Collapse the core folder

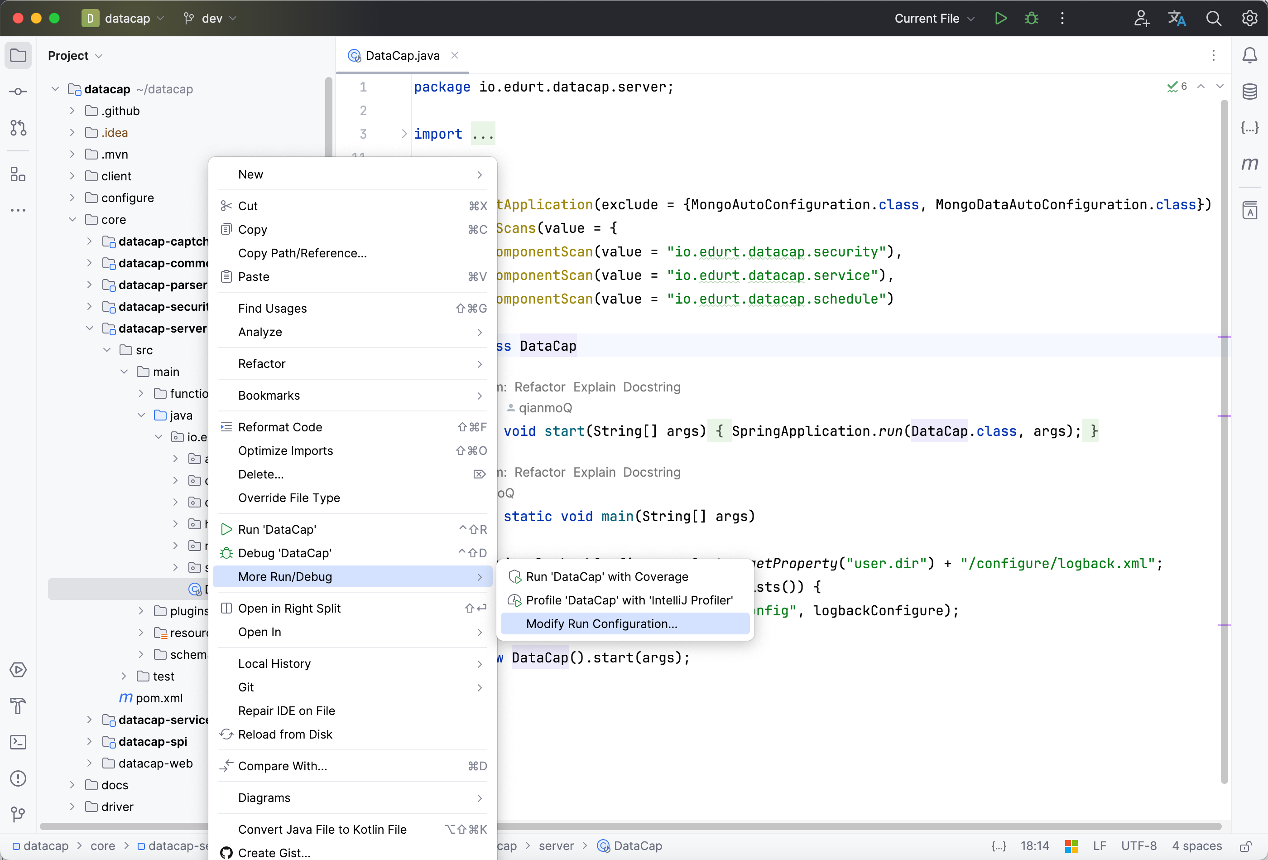pyautogui.click(x=72, y=219)
